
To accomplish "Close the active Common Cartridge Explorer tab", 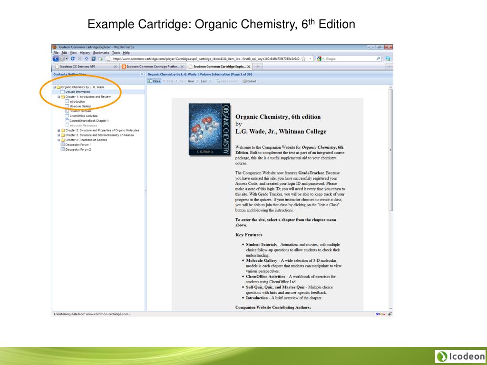I will 249,67.
